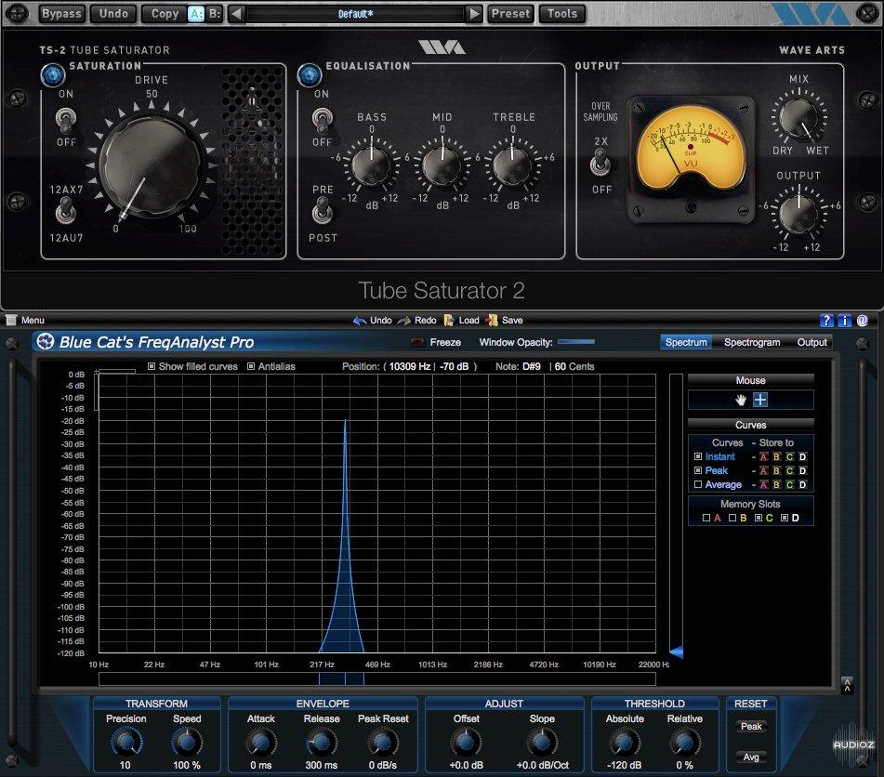The image size is (884, 777).
Task: Disable Memory Slot D checkbox
Action: coord(785,518)
